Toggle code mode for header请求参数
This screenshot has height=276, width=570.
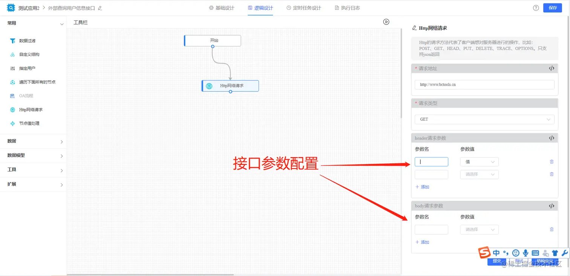pos(552,138)
